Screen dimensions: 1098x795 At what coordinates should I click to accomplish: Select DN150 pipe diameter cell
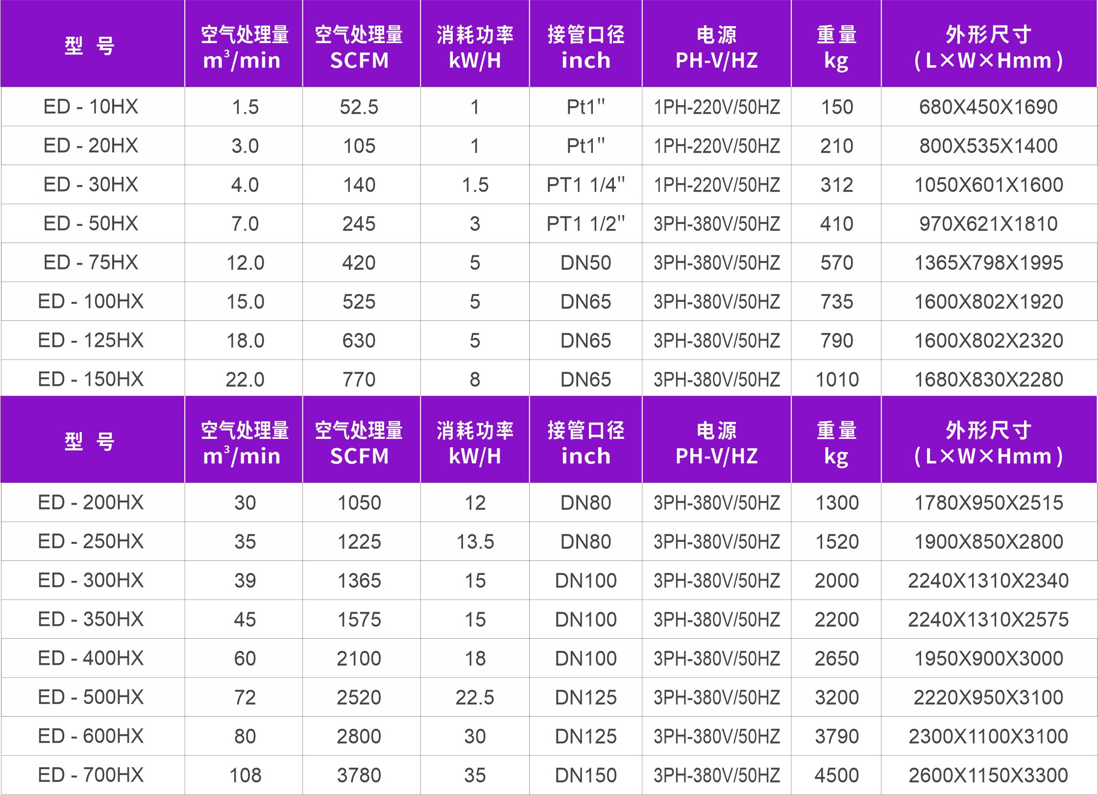pyautogui.click(x=586, y=775)
